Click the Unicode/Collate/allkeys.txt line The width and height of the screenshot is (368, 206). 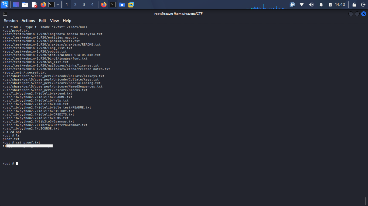[x=53, y=76]
